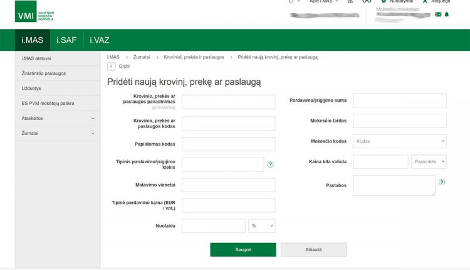Open the envelope messages icon
The height and width of the screenshot is (270, 470).
(438, 14)
